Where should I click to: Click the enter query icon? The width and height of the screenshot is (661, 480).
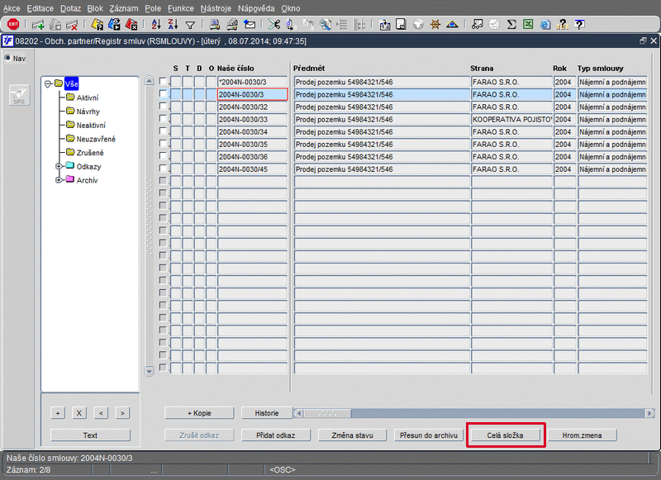tap(97, 25)
